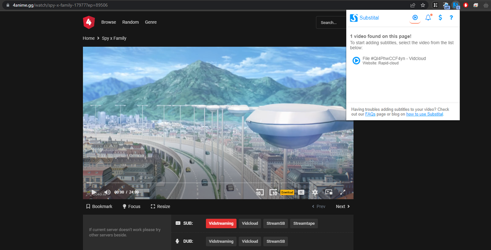The height and width of the screenshot is (250, 491).
Task: Open the Random navigation item
Action: (x=131, y=22)
